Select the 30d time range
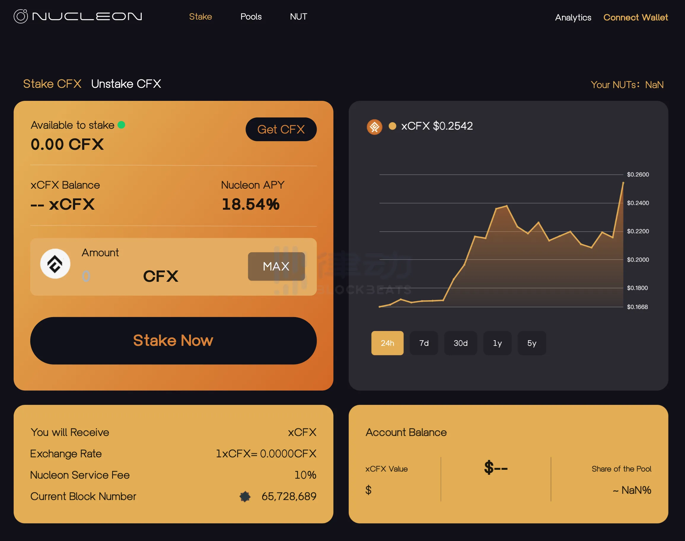The image size is (685, 541). pyautogui.click(x=460, y=343)
